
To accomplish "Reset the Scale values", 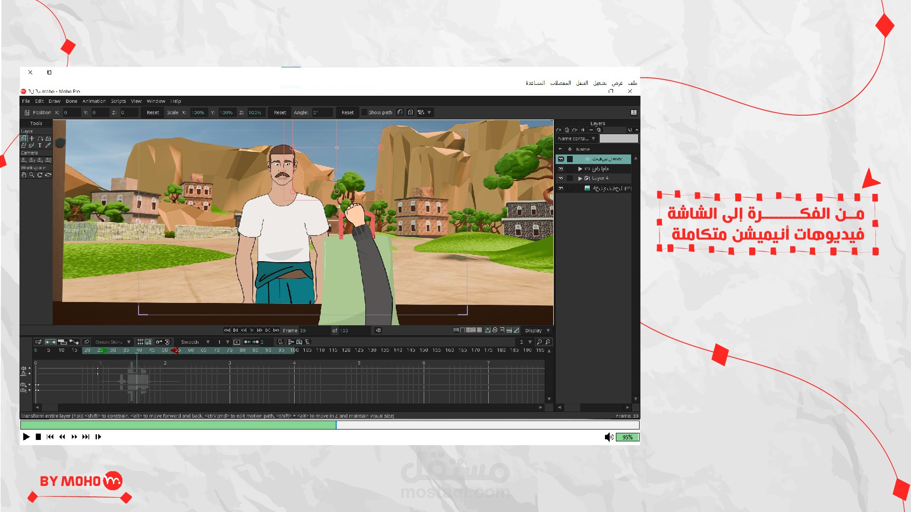I will (x=280, y=112).
